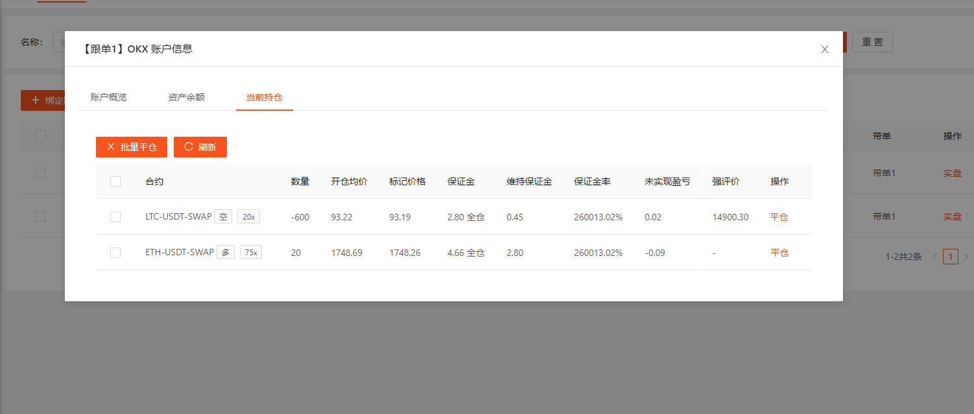The image size is (974, 414).
Task: Refresh positions with the 刷新 button
Action: (x=200, y=147)
